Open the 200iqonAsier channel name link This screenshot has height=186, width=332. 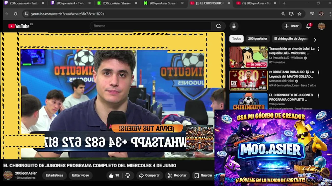tap(26, 173)
